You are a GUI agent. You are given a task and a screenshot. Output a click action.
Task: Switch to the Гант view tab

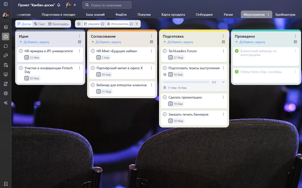tap(39, 24)
